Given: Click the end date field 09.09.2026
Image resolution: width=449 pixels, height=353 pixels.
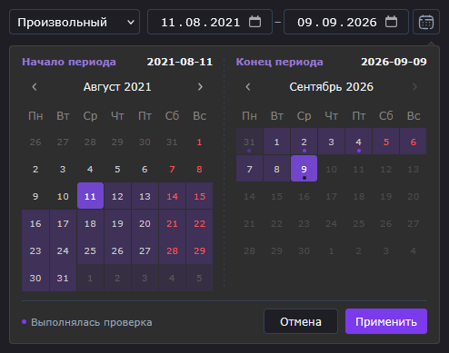Looking at the screenshot, I should point(346,22).
